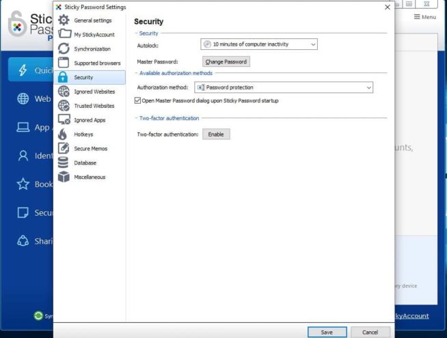Click the Supported browsers window icon
Viewport: 447px width, 338px height.
64,63
